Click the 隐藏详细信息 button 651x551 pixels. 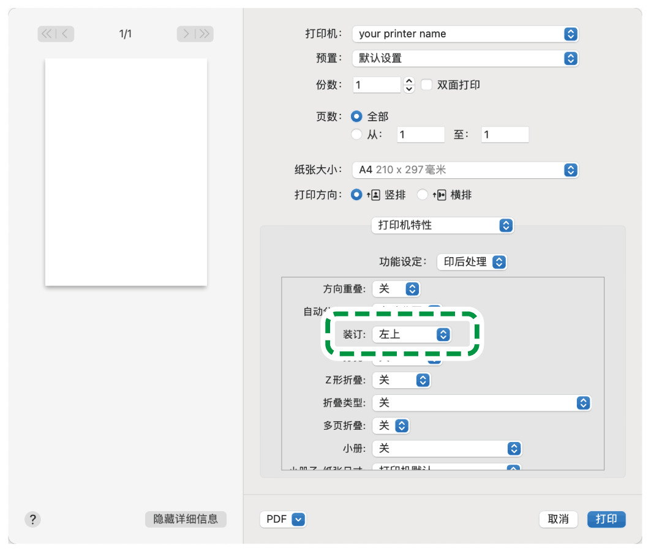(185, 519)
